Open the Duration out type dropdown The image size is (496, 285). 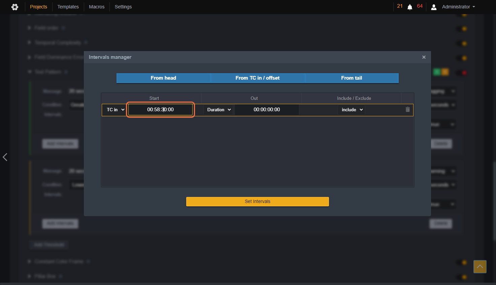(219, 110)
